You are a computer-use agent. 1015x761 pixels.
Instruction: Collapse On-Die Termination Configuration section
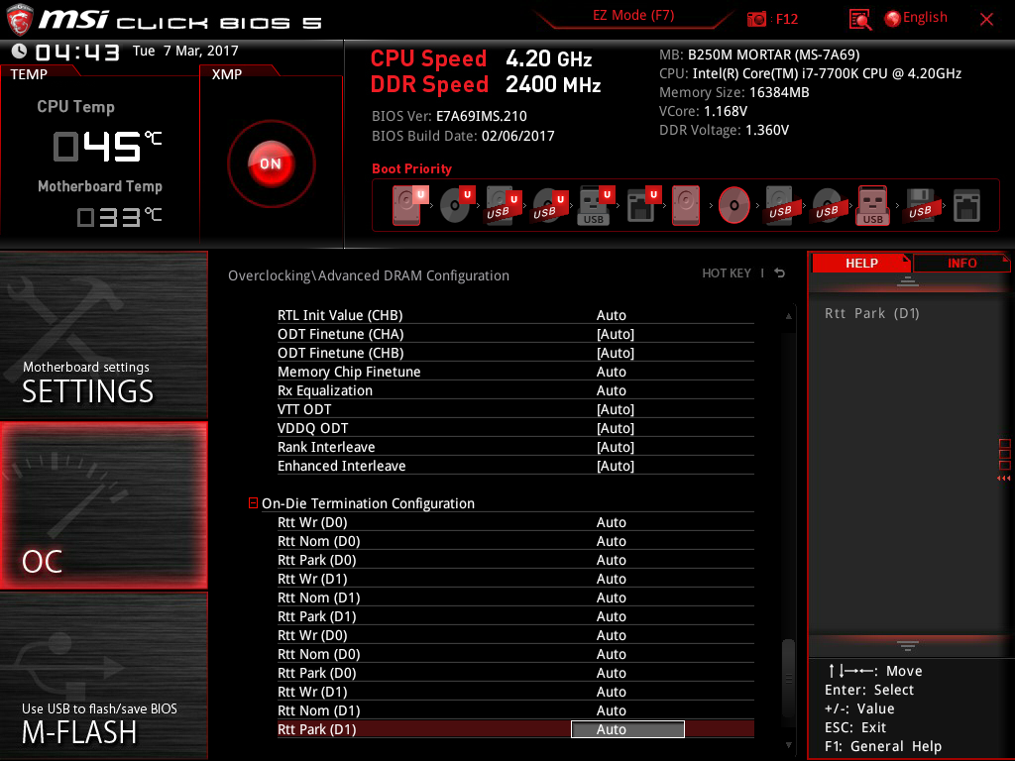pos(254,503)
